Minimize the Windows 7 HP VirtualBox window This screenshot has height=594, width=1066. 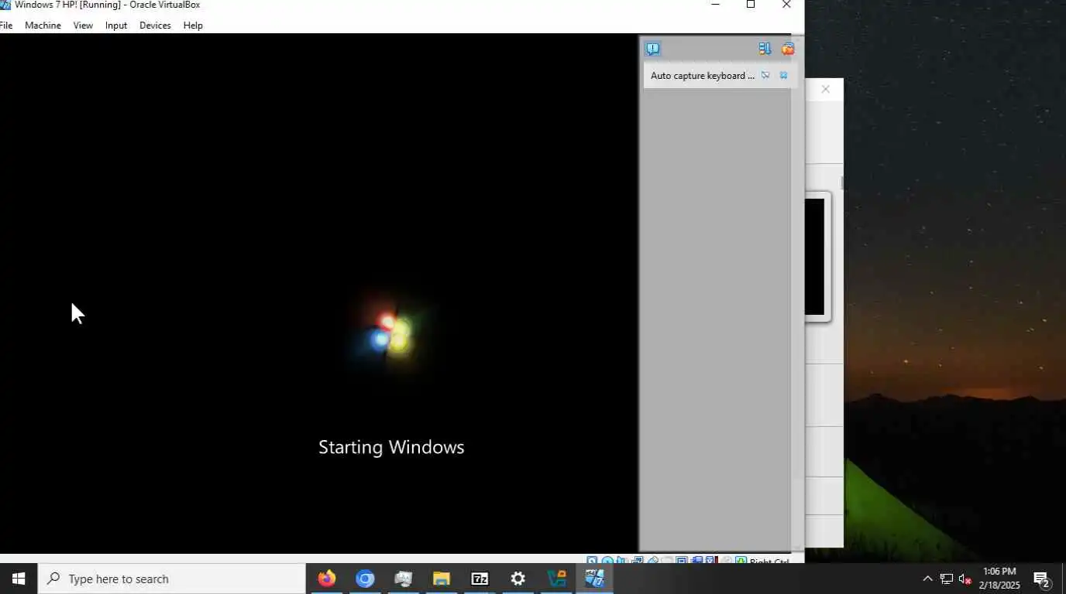point(715,5)
